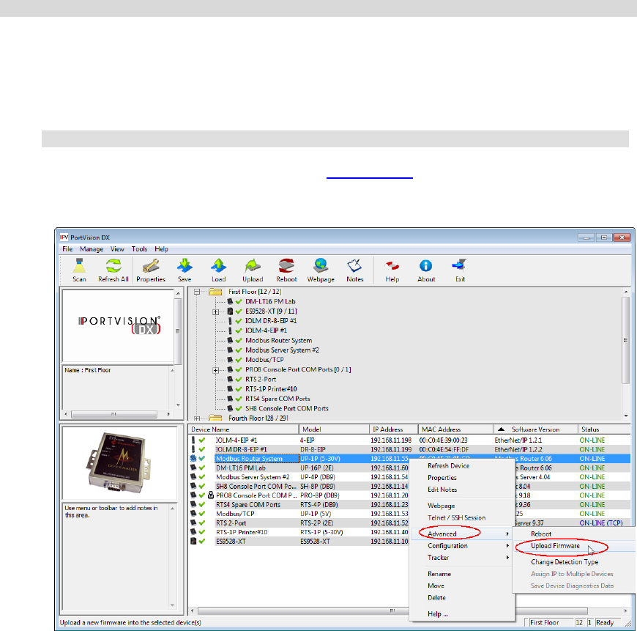Image resolution: width=637 pixels, height=631 pixels.
Task: Click the Scan toolbar icon
Action: click(x=79, y=266)
